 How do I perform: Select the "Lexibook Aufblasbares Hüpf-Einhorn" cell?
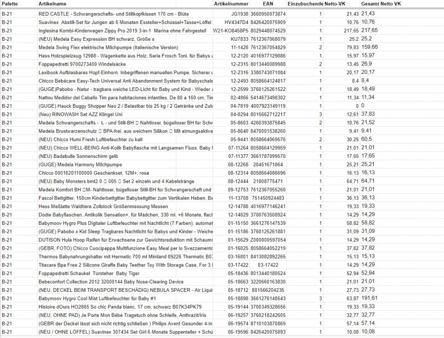coord(126,72)
